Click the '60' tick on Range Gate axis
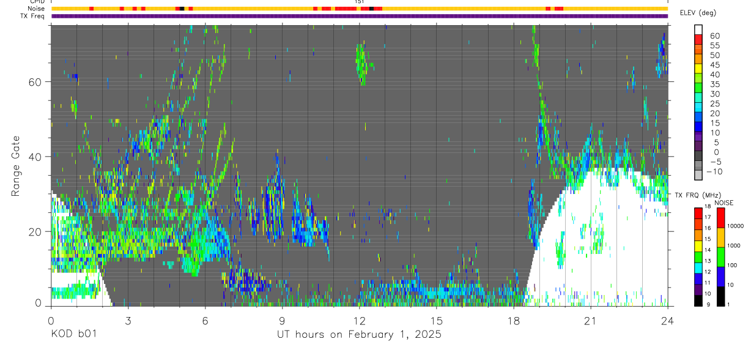This screenshot has height=347, width=751. pos(35,82)
